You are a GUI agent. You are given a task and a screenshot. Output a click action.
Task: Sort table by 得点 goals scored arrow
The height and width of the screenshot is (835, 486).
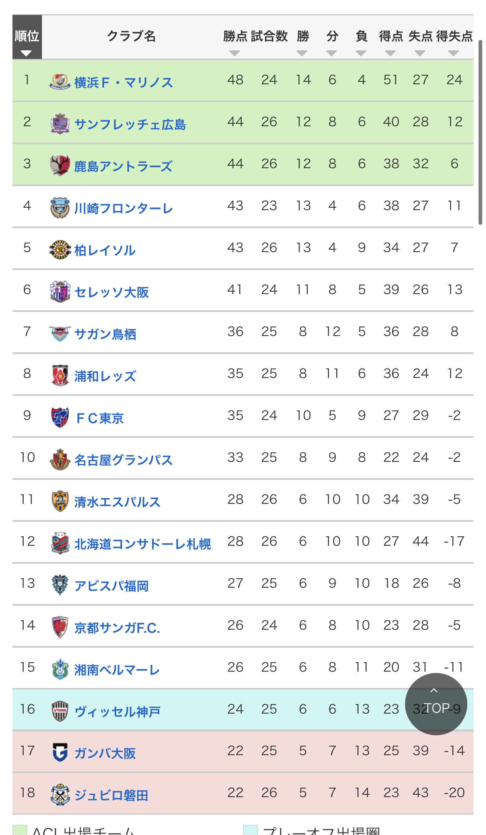[x=390, y=53]
